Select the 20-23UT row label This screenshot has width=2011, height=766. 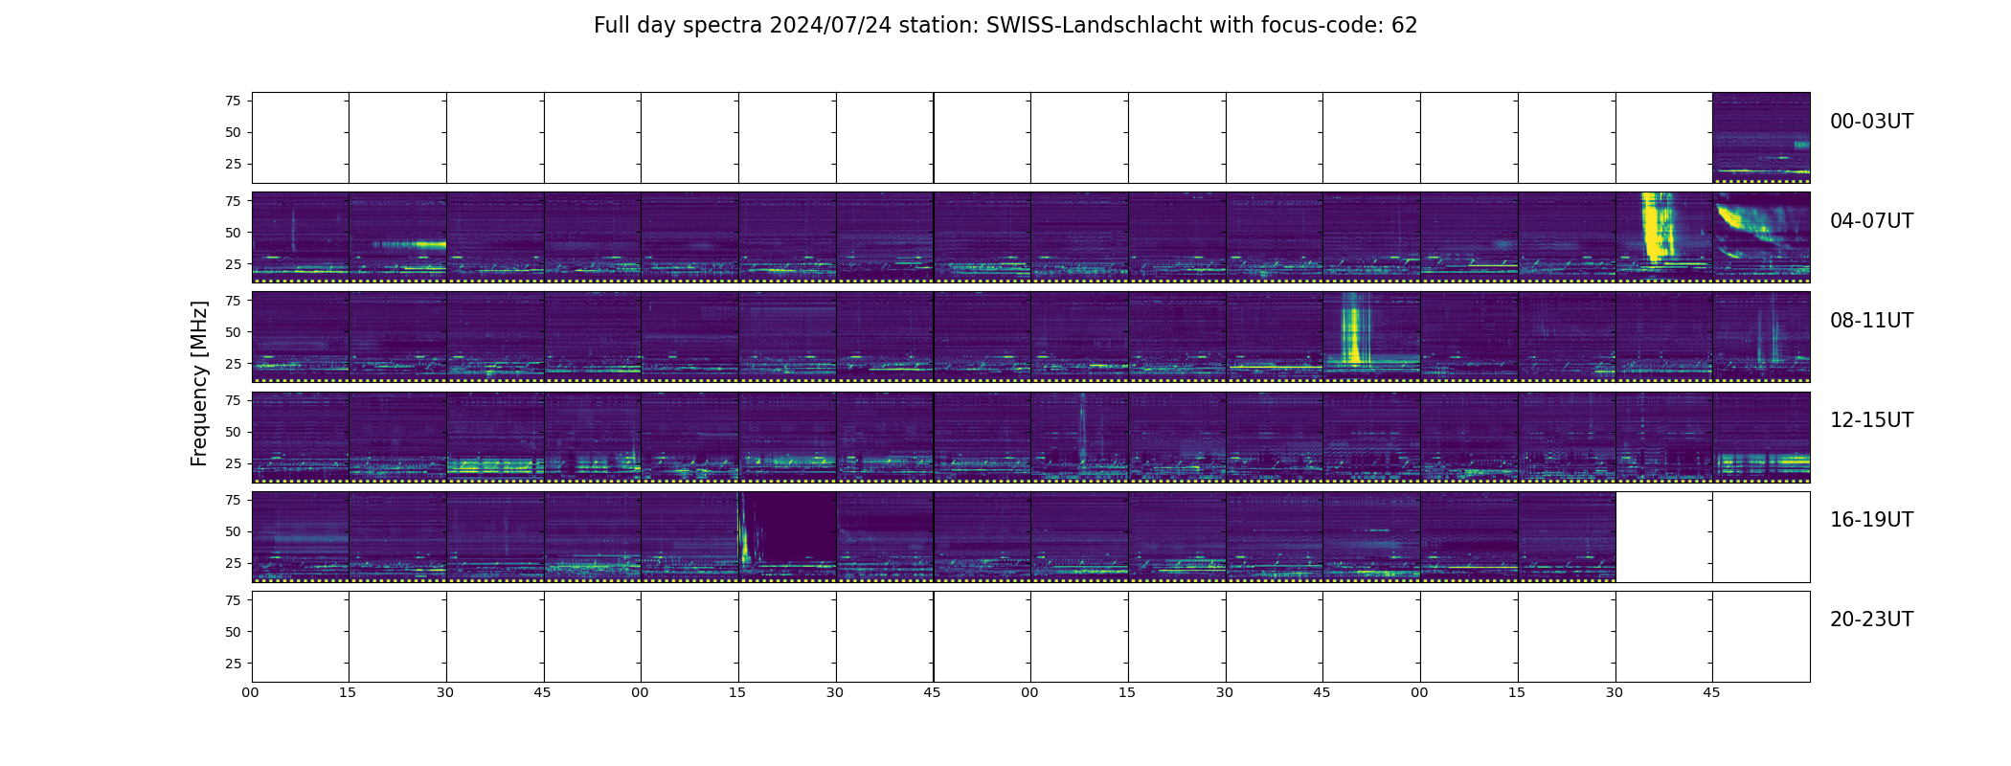tap(1871, 620)
